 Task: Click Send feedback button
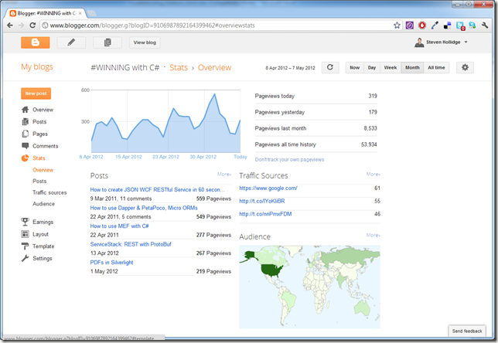click(x=467, y=331)
